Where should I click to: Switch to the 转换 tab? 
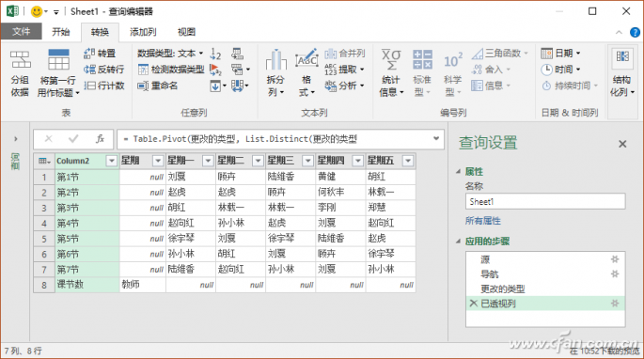[100, 32]
